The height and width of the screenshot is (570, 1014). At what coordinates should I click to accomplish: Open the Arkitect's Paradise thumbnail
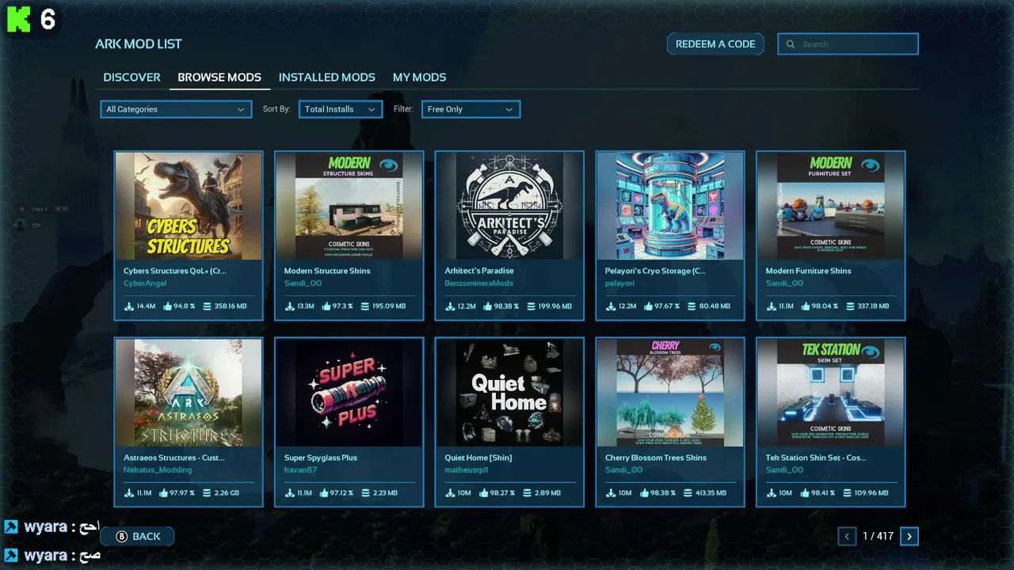(x=509, y=206)
